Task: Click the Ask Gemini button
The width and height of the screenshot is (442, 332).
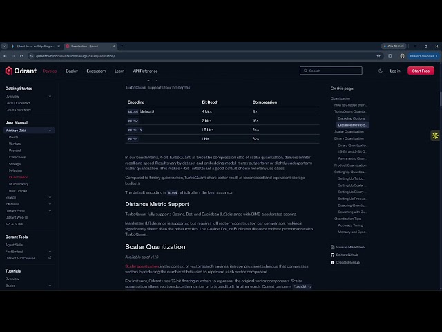Action: click(394, 46)
